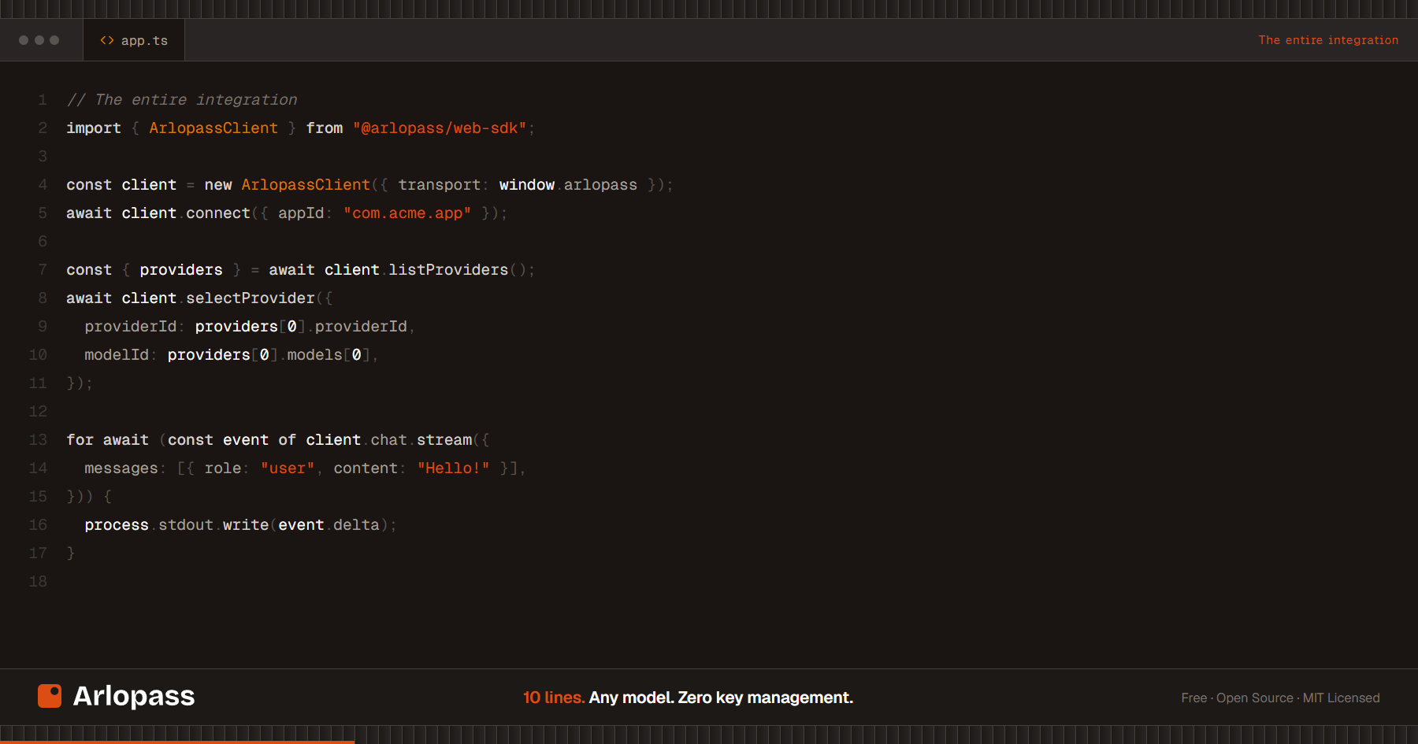
Task: Click 'selectProvider' method call
Action: click(251, 298)
